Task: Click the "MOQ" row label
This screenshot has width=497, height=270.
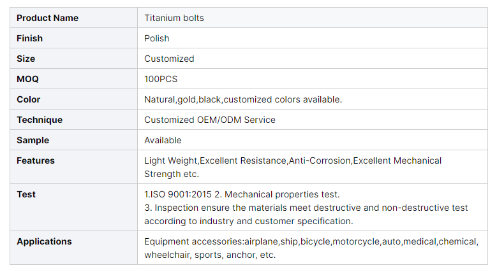Action: pos(28,79)
